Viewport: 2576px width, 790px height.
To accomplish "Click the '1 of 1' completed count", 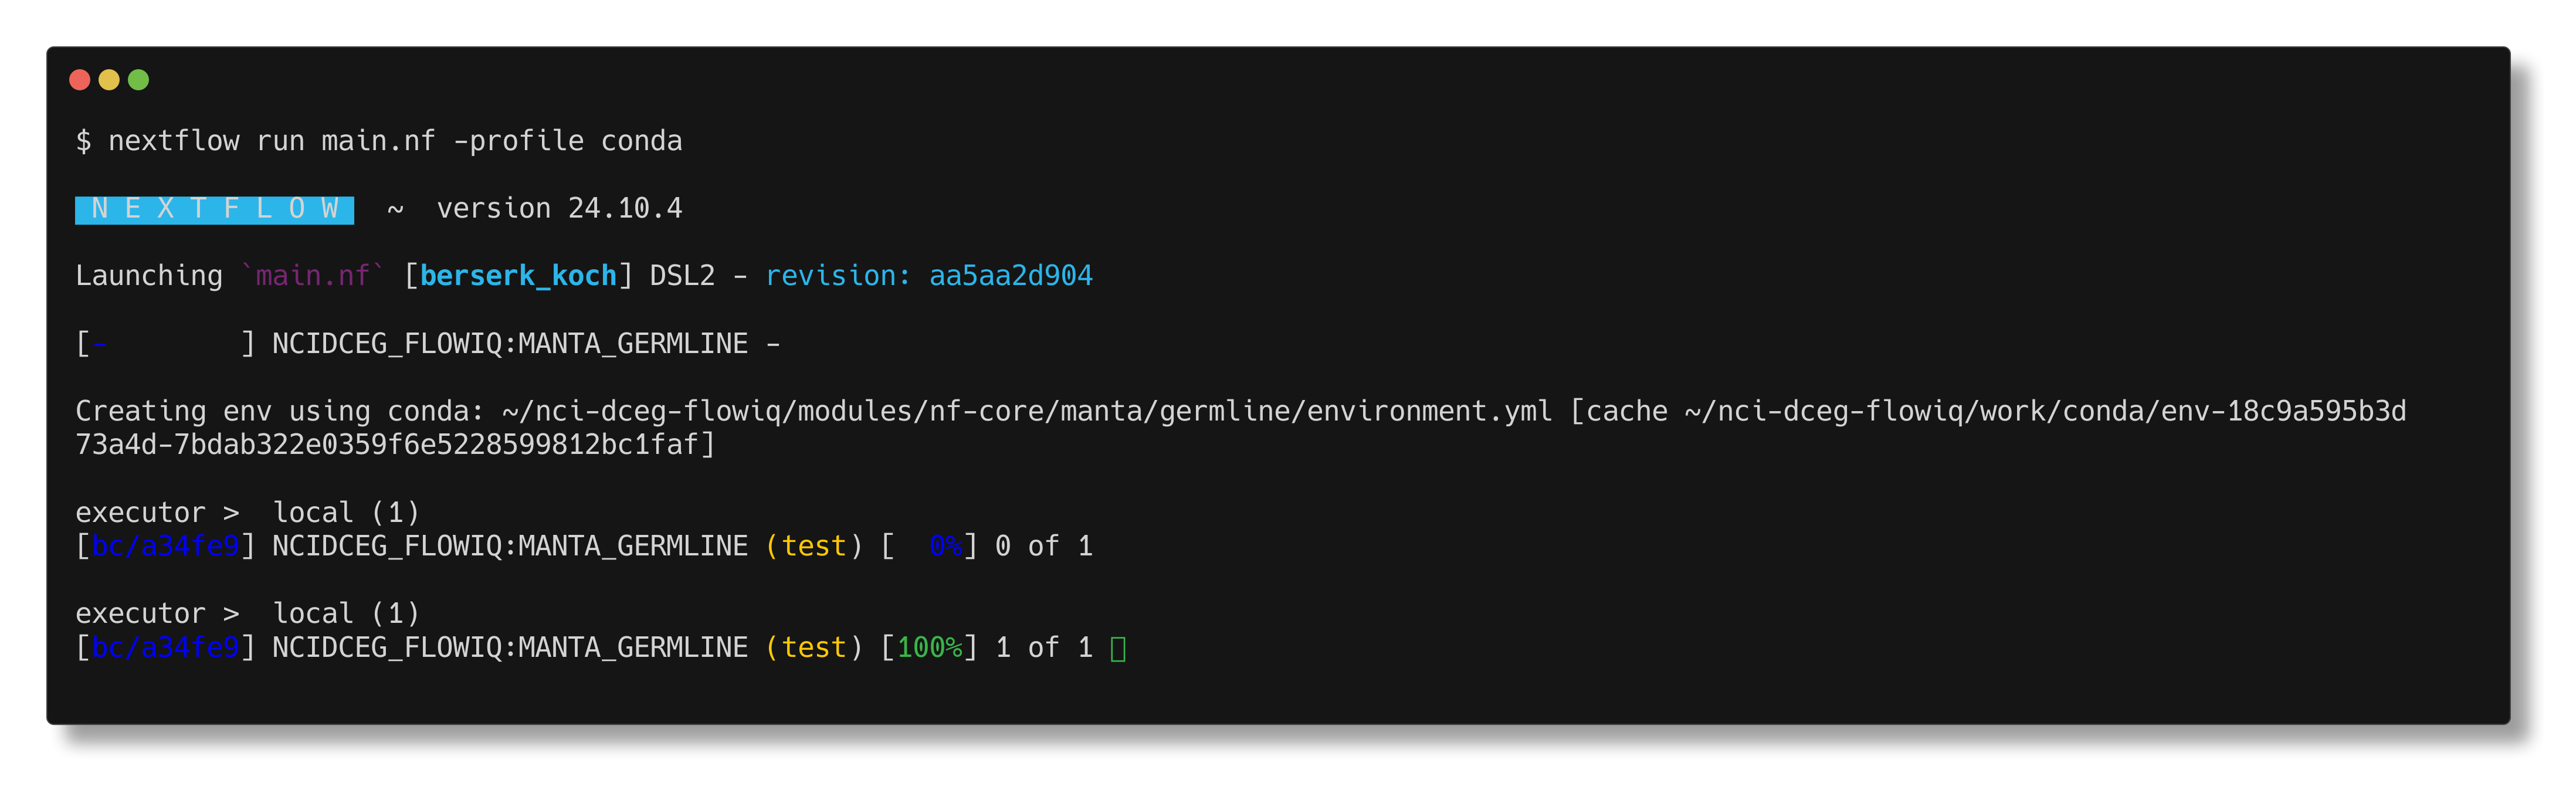I will click(1044, 648).
